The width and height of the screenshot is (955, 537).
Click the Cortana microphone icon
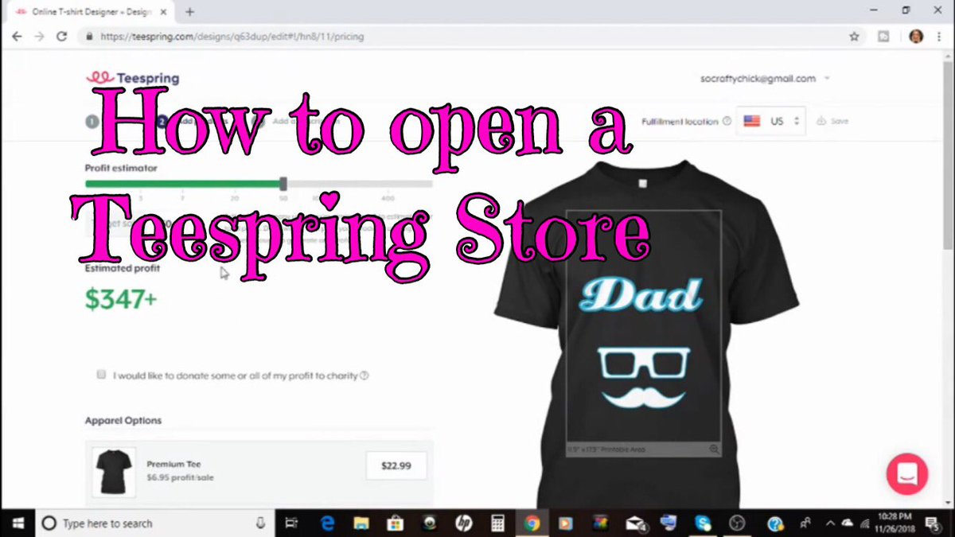click(x=260, y=523)
